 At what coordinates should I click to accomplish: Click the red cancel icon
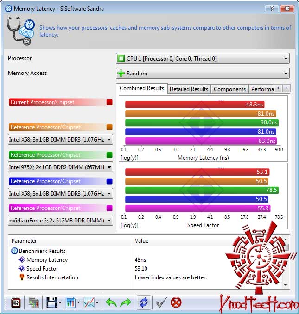tap(176, 302)
